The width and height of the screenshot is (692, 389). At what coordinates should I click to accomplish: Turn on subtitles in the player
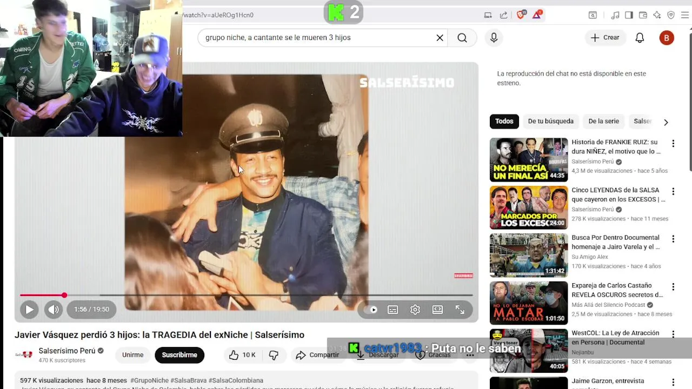pos(393,310)
